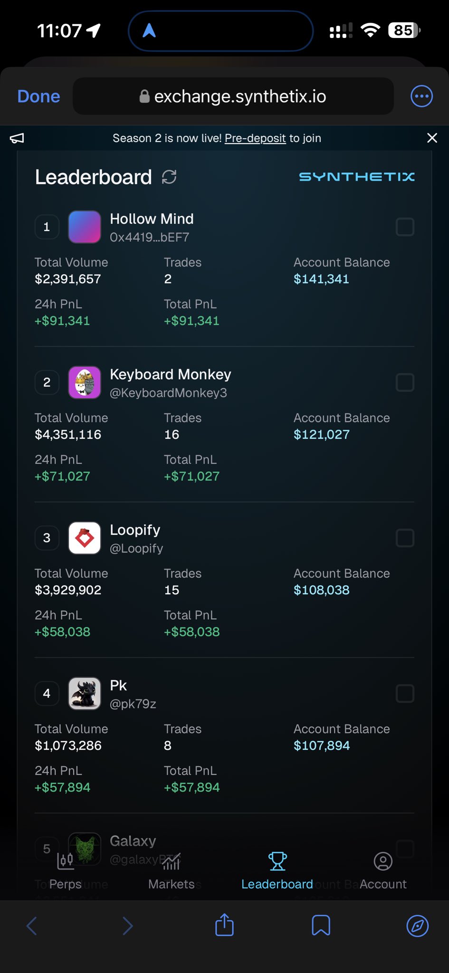Tap the share icon in the toolbar

coord(224,925)
